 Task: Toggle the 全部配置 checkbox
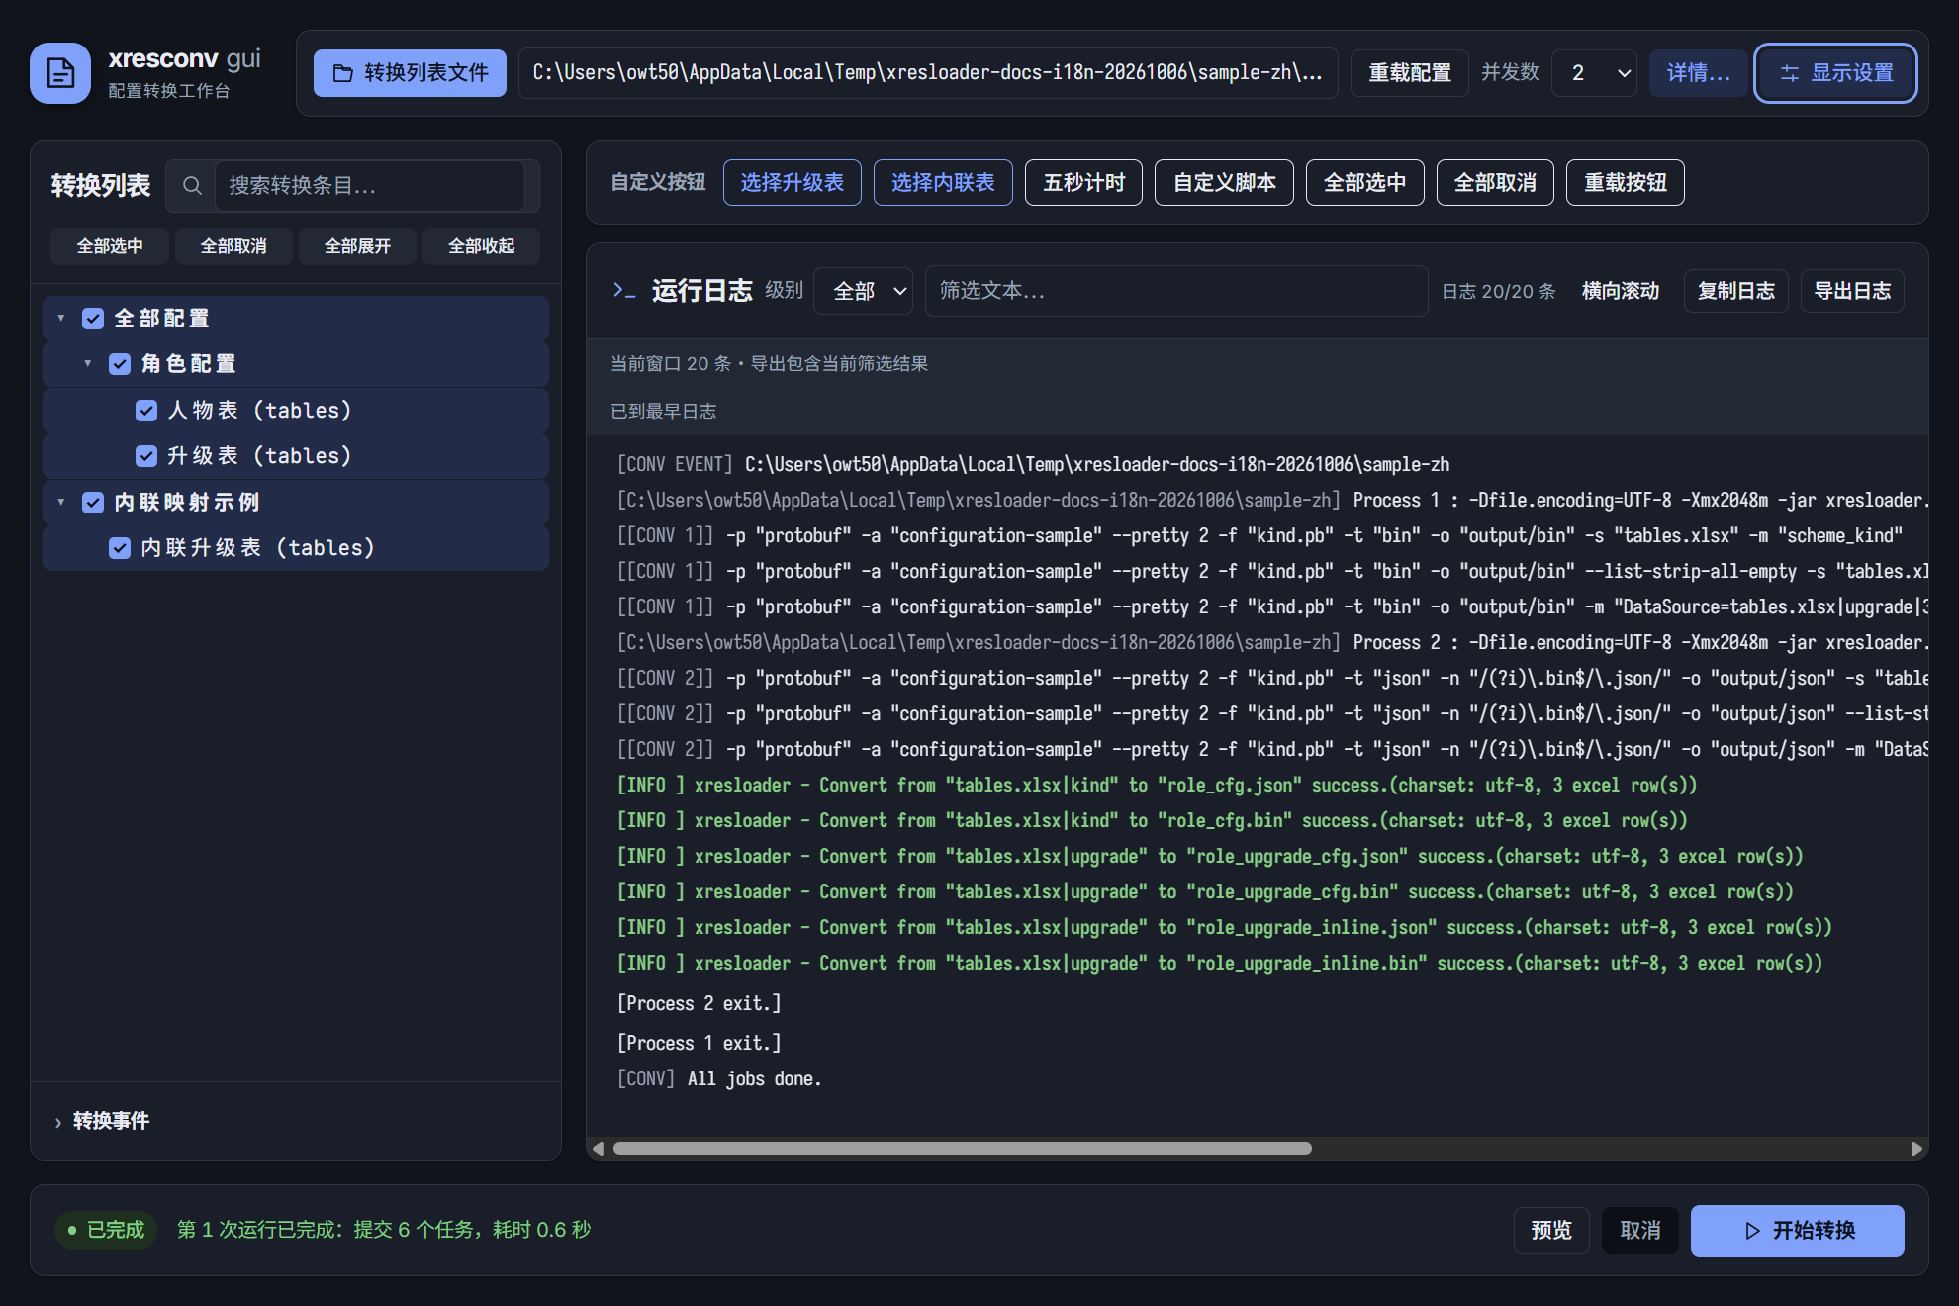[x=93, y=319]
